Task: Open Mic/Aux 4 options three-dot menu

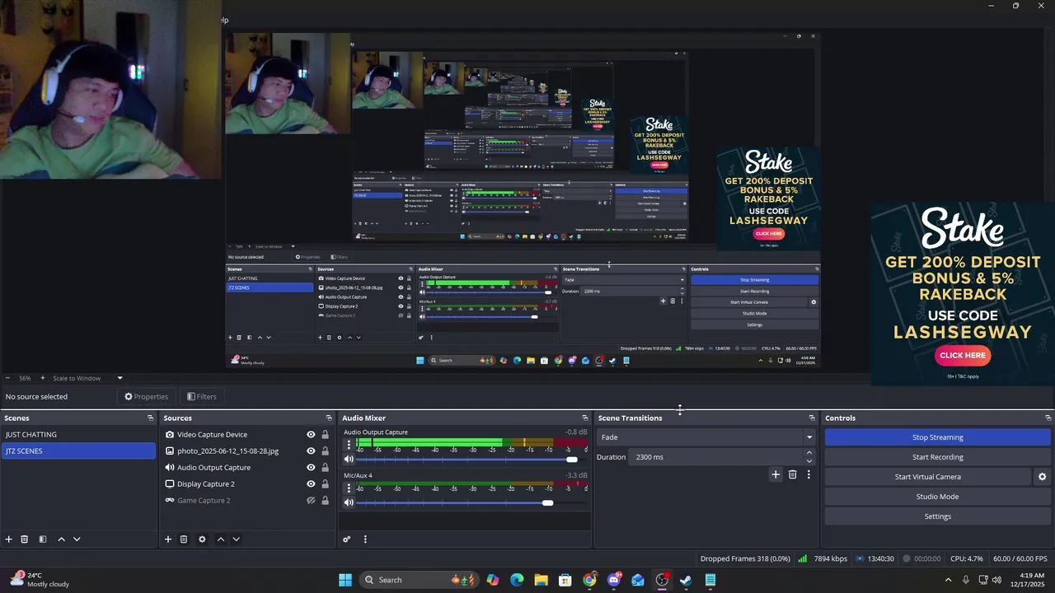Action: coord(349,488)
